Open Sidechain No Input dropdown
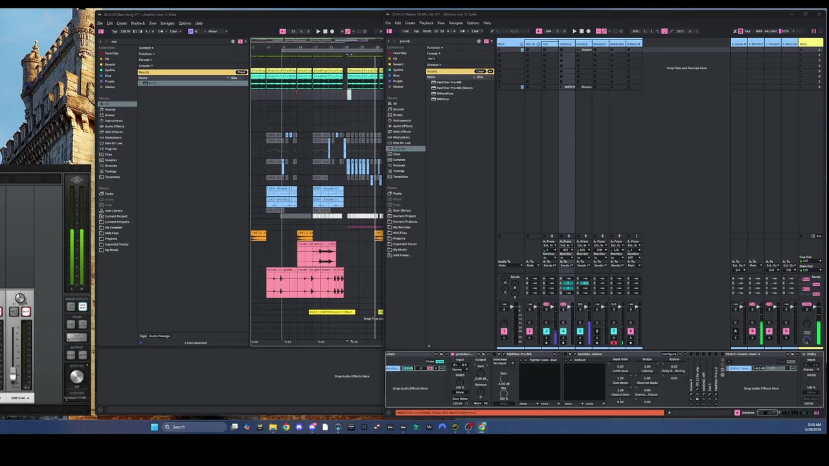Screen dimensions: 829x466 [x=504, y=363]
